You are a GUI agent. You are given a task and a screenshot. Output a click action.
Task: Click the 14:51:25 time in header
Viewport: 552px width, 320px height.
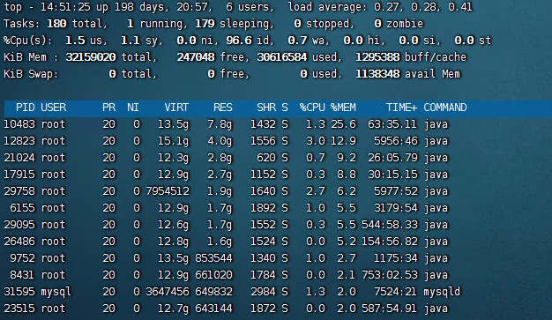click(65, 7)
